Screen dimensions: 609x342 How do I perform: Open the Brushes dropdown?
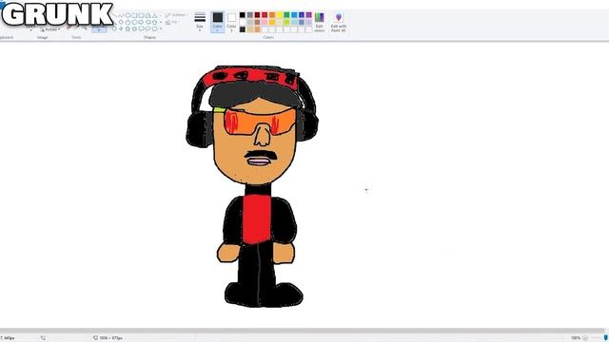[99, 29]
